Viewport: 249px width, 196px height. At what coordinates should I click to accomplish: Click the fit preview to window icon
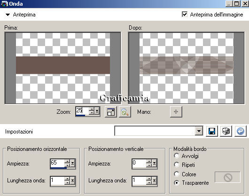point(111,112)
